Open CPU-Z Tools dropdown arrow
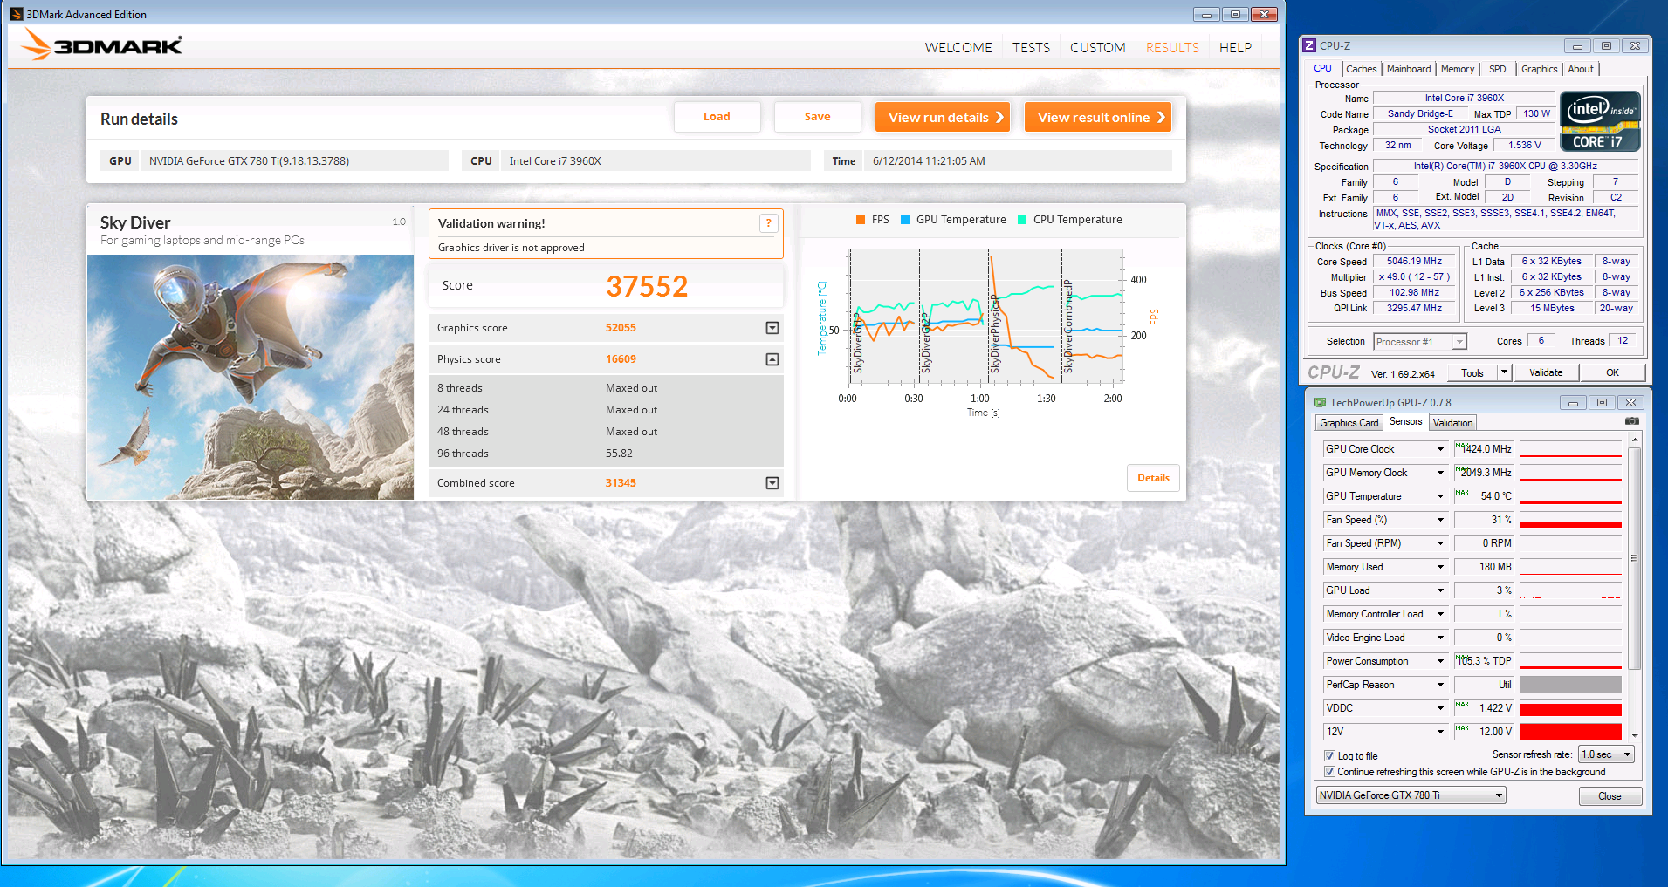1668x887 pixels. (1504, 372)
